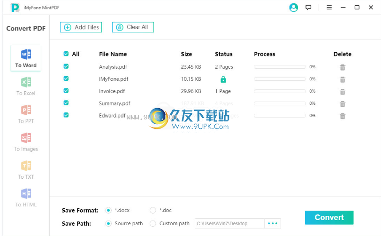This screenshot has width=381, height=237.
Task: Maximize the MintPDF window
Action: pyautogui.click(x=357, y=8)
